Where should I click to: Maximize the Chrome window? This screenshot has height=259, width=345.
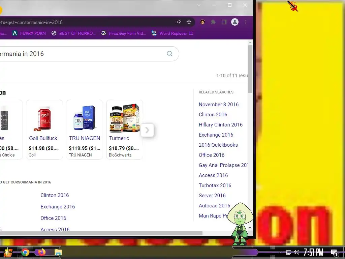(x=230, y=5)
